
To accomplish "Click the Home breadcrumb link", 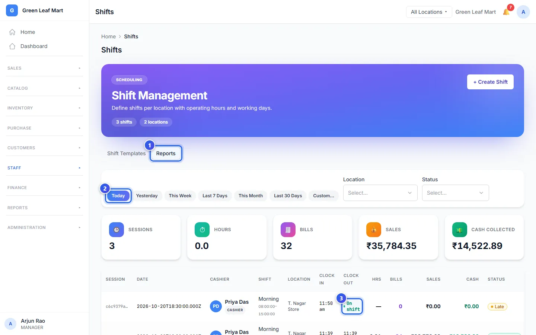I will pos(108,36).
